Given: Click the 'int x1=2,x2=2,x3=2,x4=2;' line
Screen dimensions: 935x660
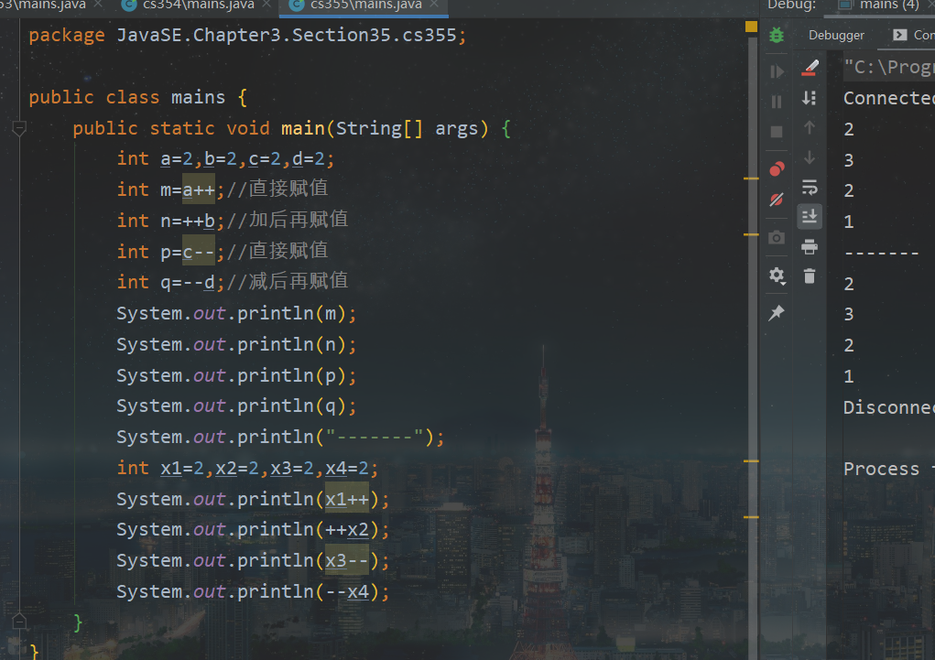Looking at the screenshot, I should click(247, 468).
